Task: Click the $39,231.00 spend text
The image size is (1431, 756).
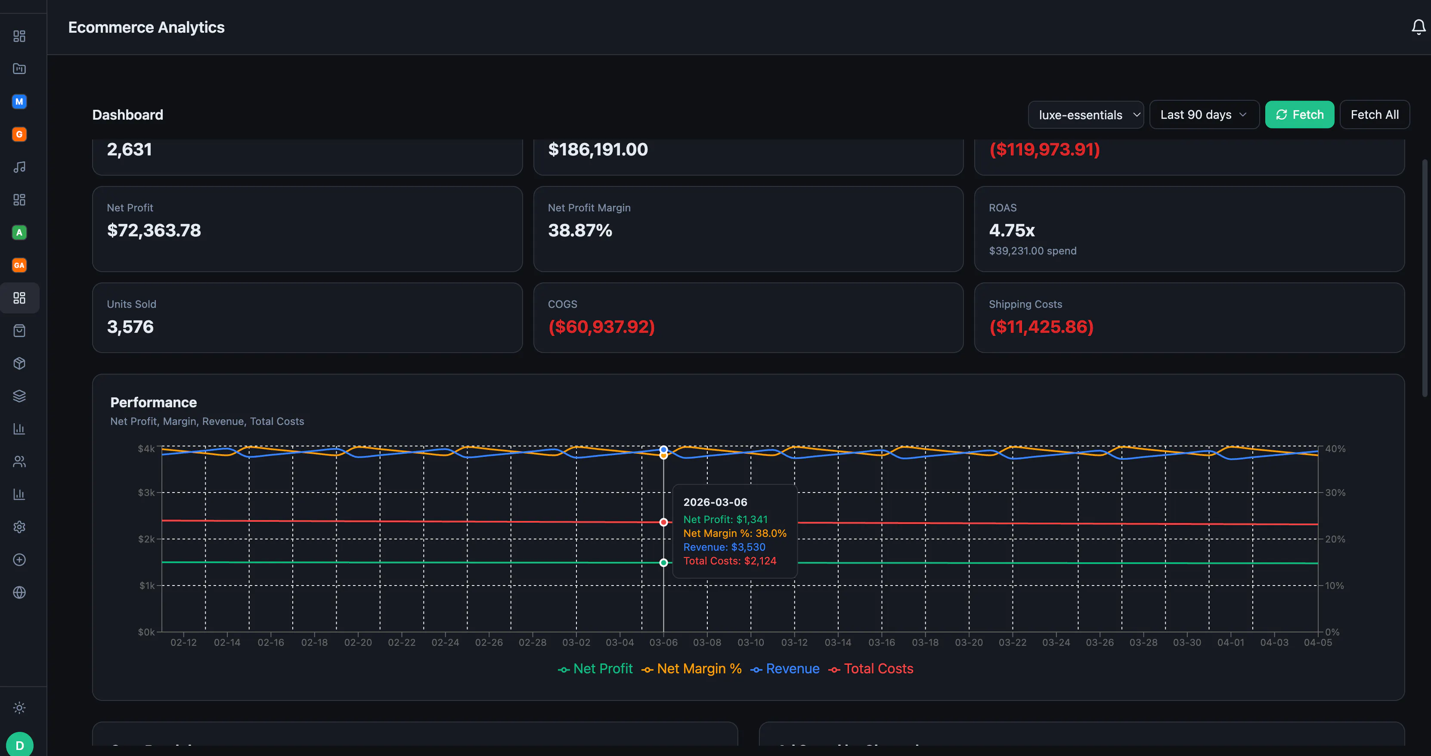Action: point(1032,251)
